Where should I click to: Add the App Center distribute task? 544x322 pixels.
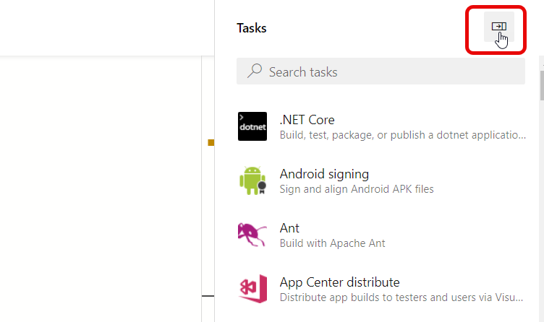click(339, 282)
